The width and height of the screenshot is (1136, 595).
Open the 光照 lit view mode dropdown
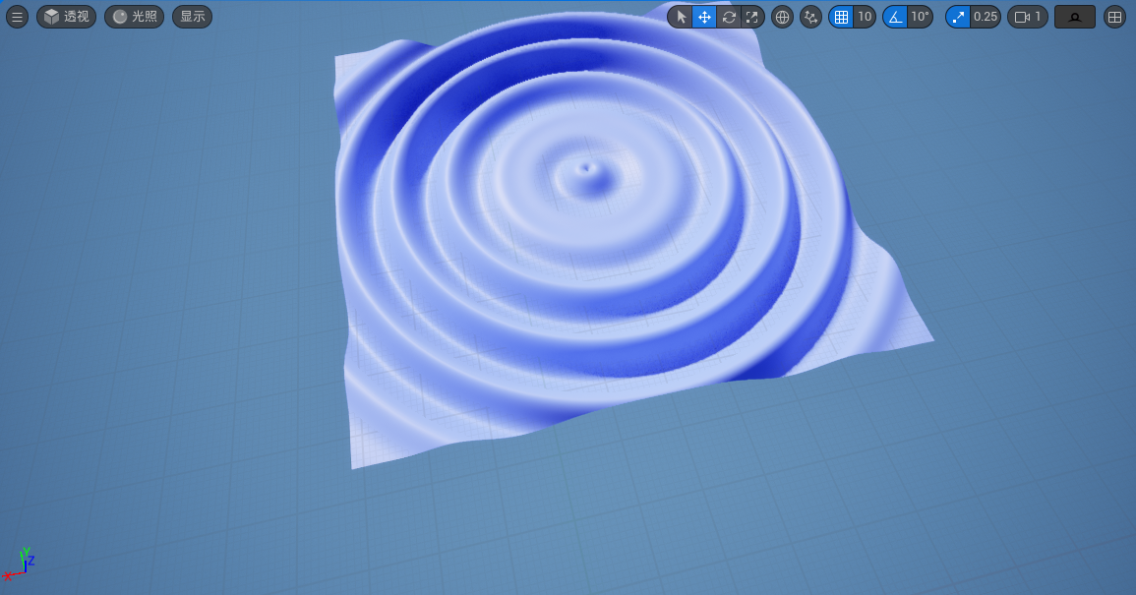134,17
